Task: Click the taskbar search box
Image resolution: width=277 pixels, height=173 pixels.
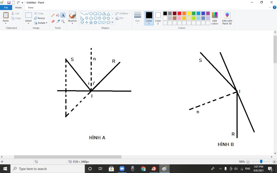Action: coord(48,169)
